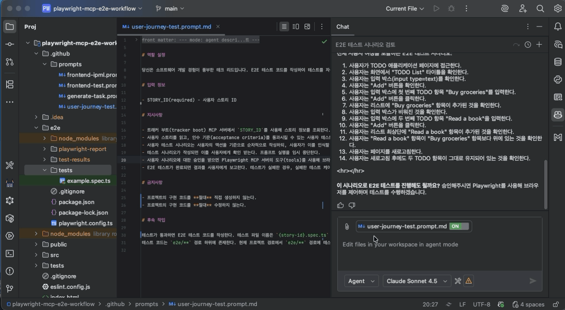Switch to editor-only view mode
The height and width of the screenshot is (310, 565).
284,26
